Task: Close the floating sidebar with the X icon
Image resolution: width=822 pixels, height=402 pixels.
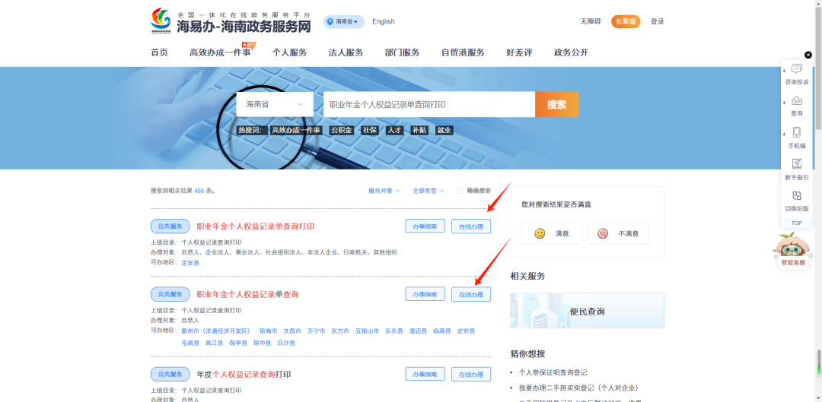Action: 808,55
